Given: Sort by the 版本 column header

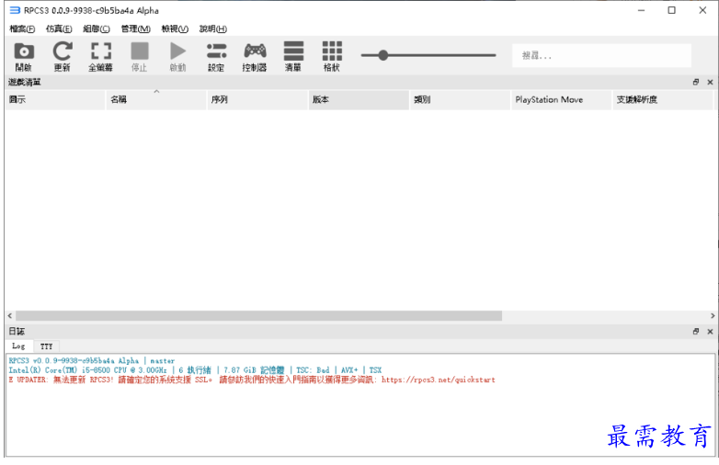Looking at the screenshot, I should point(359,100).
